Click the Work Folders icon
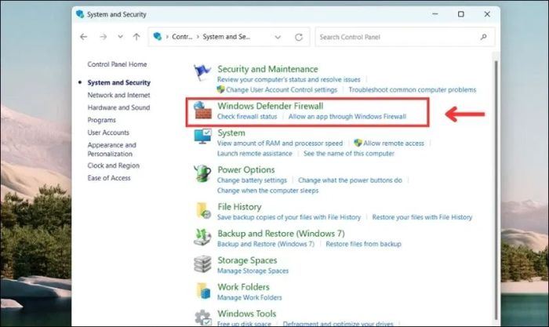549x327 pixels. coord(203,291)
